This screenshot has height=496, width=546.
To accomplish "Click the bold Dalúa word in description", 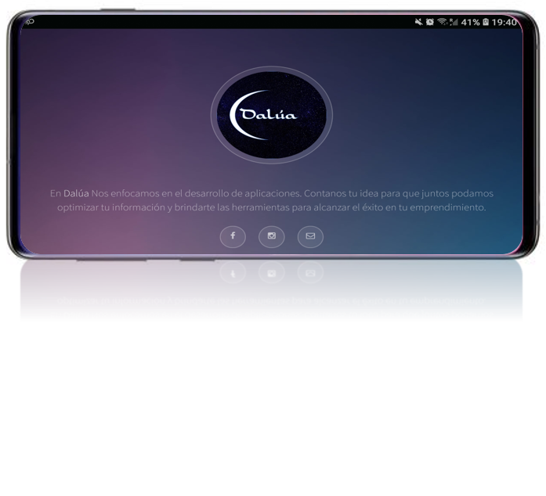I will (76, 193).
